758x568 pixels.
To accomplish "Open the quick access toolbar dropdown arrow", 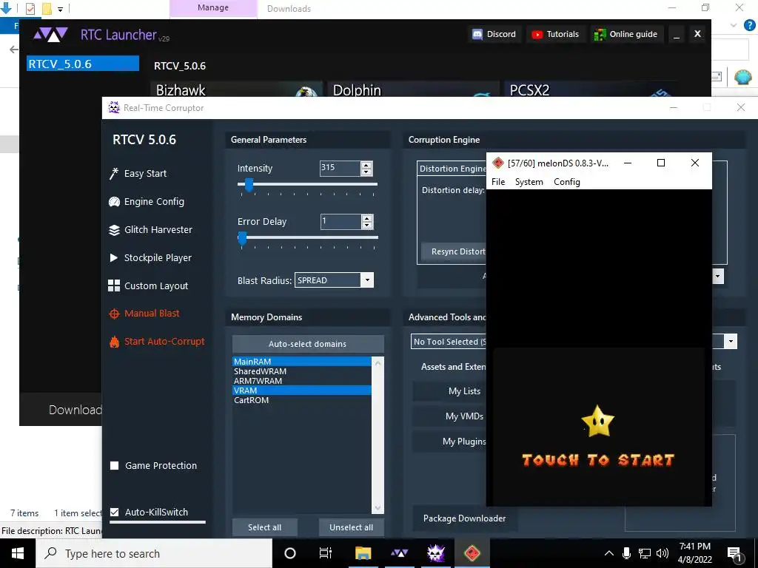I will coord(60,9).
